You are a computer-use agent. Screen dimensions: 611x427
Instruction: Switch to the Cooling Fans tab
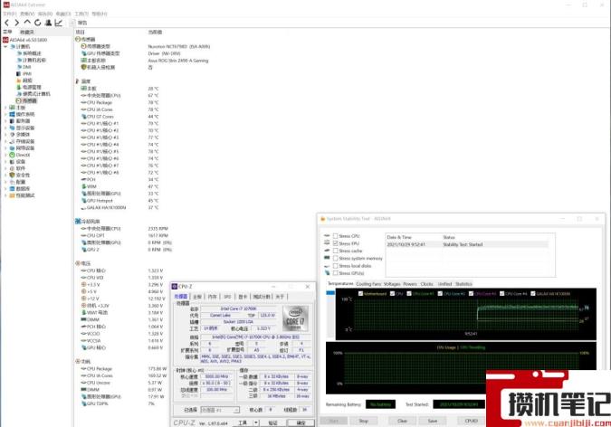(368, 284)
